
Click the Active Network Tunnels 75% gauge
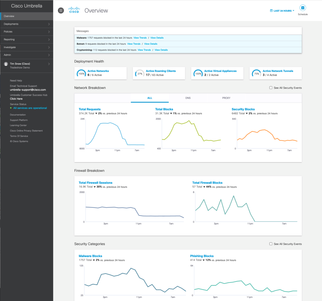tap(257, 74)
